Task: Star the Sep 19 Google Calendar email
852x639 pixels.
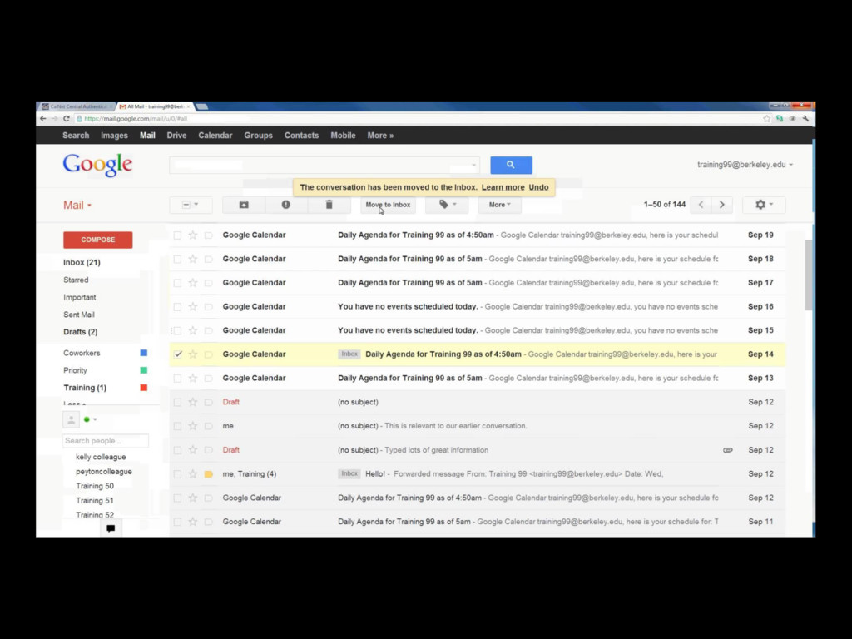Action: point(192,235)
